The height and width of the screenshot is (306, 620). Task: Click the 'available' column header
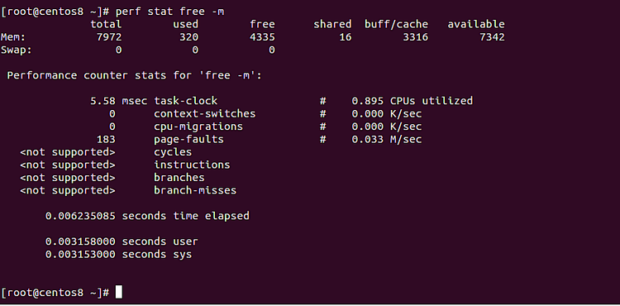[x=476, y=24]
